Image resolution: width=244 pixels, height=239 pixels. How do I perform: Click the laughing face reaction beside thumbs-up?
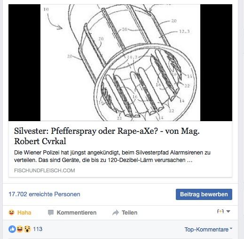click(x=20, y=229)
